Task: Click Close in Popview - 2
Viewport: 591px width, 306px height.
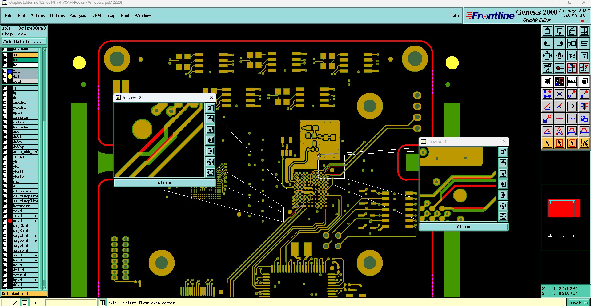Action: [164, 183]
